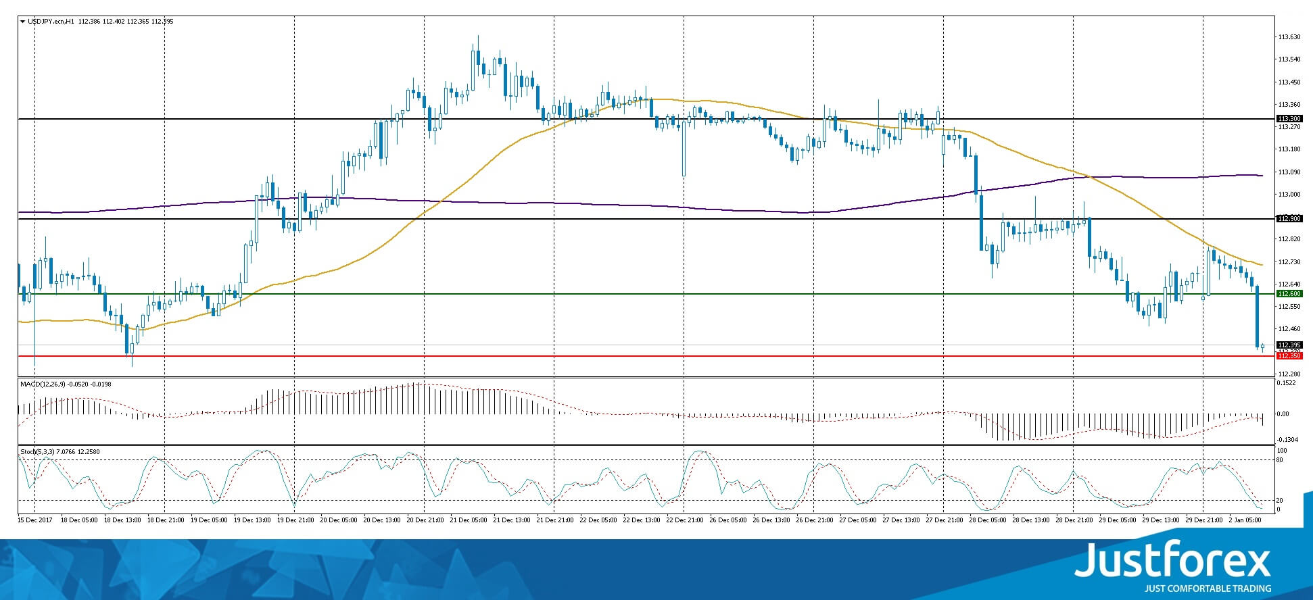Click the 113.450 price axis value
Image resolution: width=1313 pixels, height=600 pixels.
[1289, 82]
